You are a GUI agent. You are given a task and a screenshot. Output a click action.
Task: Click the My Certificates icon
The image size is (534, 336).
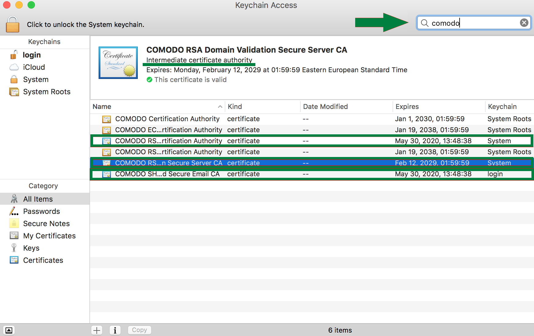pos(14,236)
